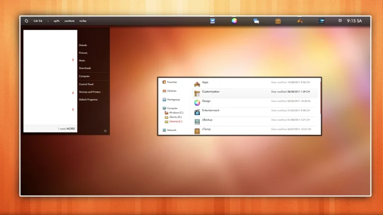This screenshot has width=383, height=215.
Task: Open the brown box icon in top bar
Action: tap(278, 21)
